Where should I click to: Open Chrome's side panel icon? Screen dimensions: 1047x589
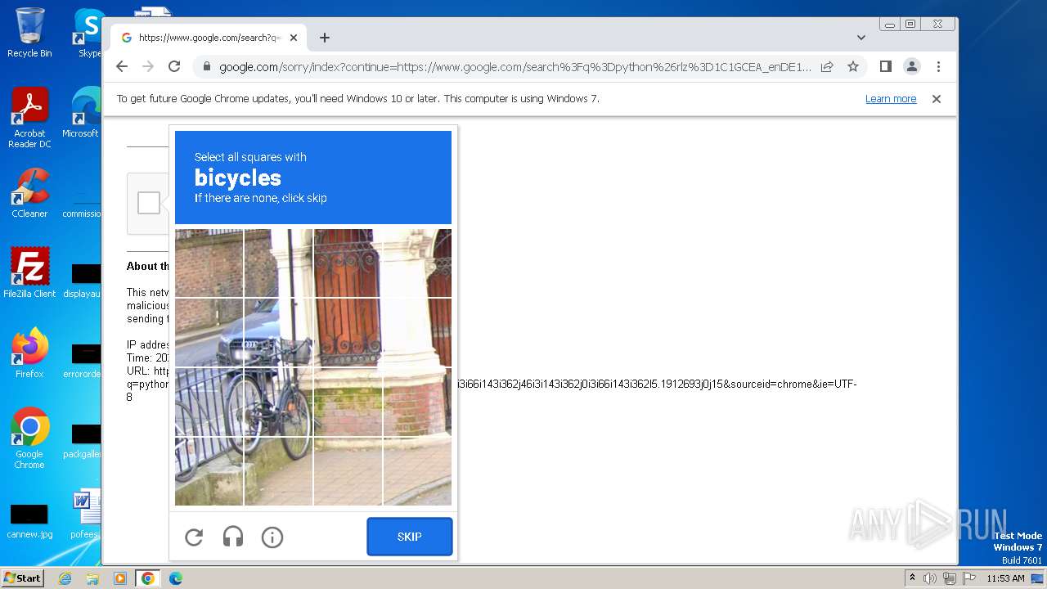click(885, 66)
